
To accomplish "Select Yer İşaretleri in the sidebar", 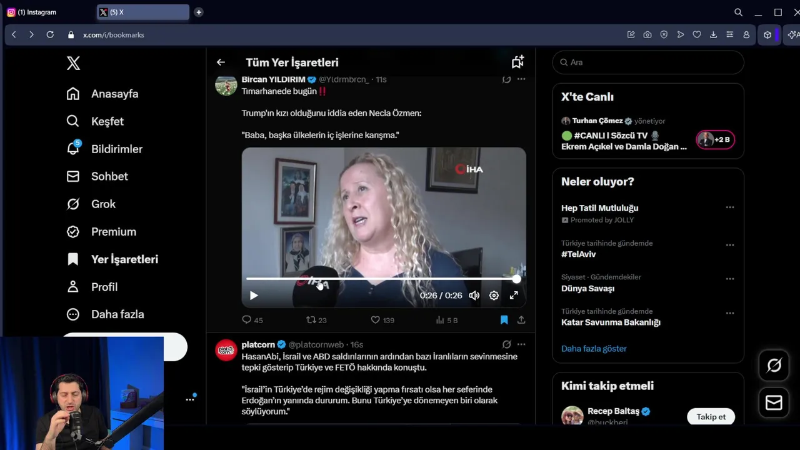I will coord(112,259).
